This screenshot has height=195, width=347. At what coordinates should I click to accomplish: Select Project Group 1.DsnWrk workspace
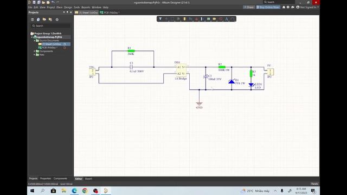(x=48, y=34)
